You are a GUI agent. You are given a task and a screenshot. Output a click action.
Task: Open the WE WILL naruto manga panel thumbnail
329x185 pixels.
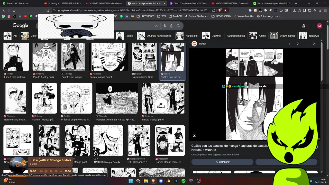(163, 98)
